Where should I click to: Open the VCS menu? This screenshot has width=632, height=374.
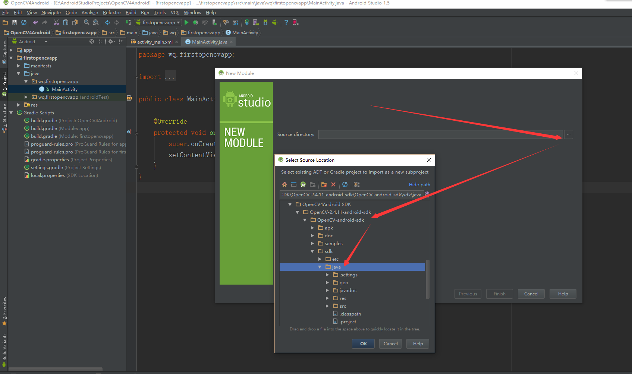[x=175, y=12]
